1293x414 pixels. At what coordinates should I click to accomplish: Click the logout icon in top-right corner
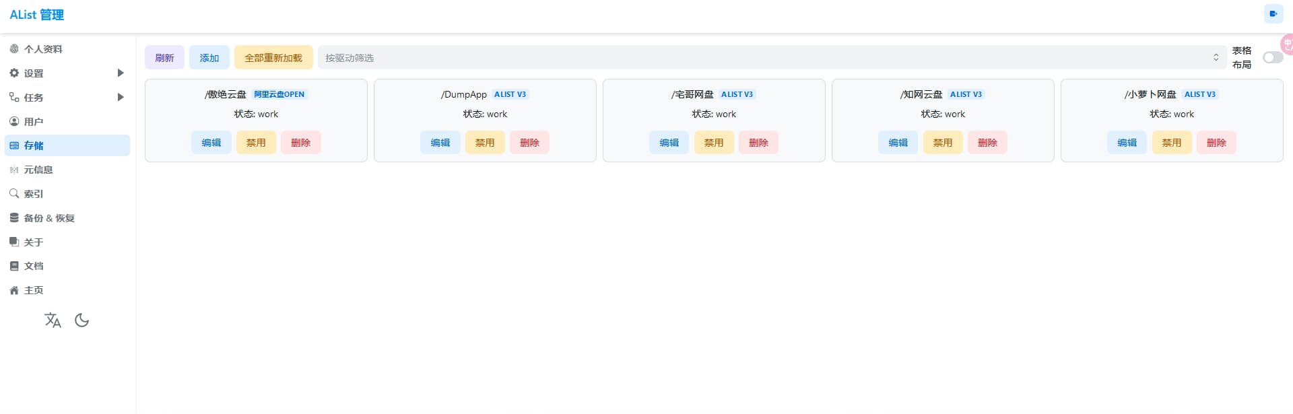(1273, 13)
